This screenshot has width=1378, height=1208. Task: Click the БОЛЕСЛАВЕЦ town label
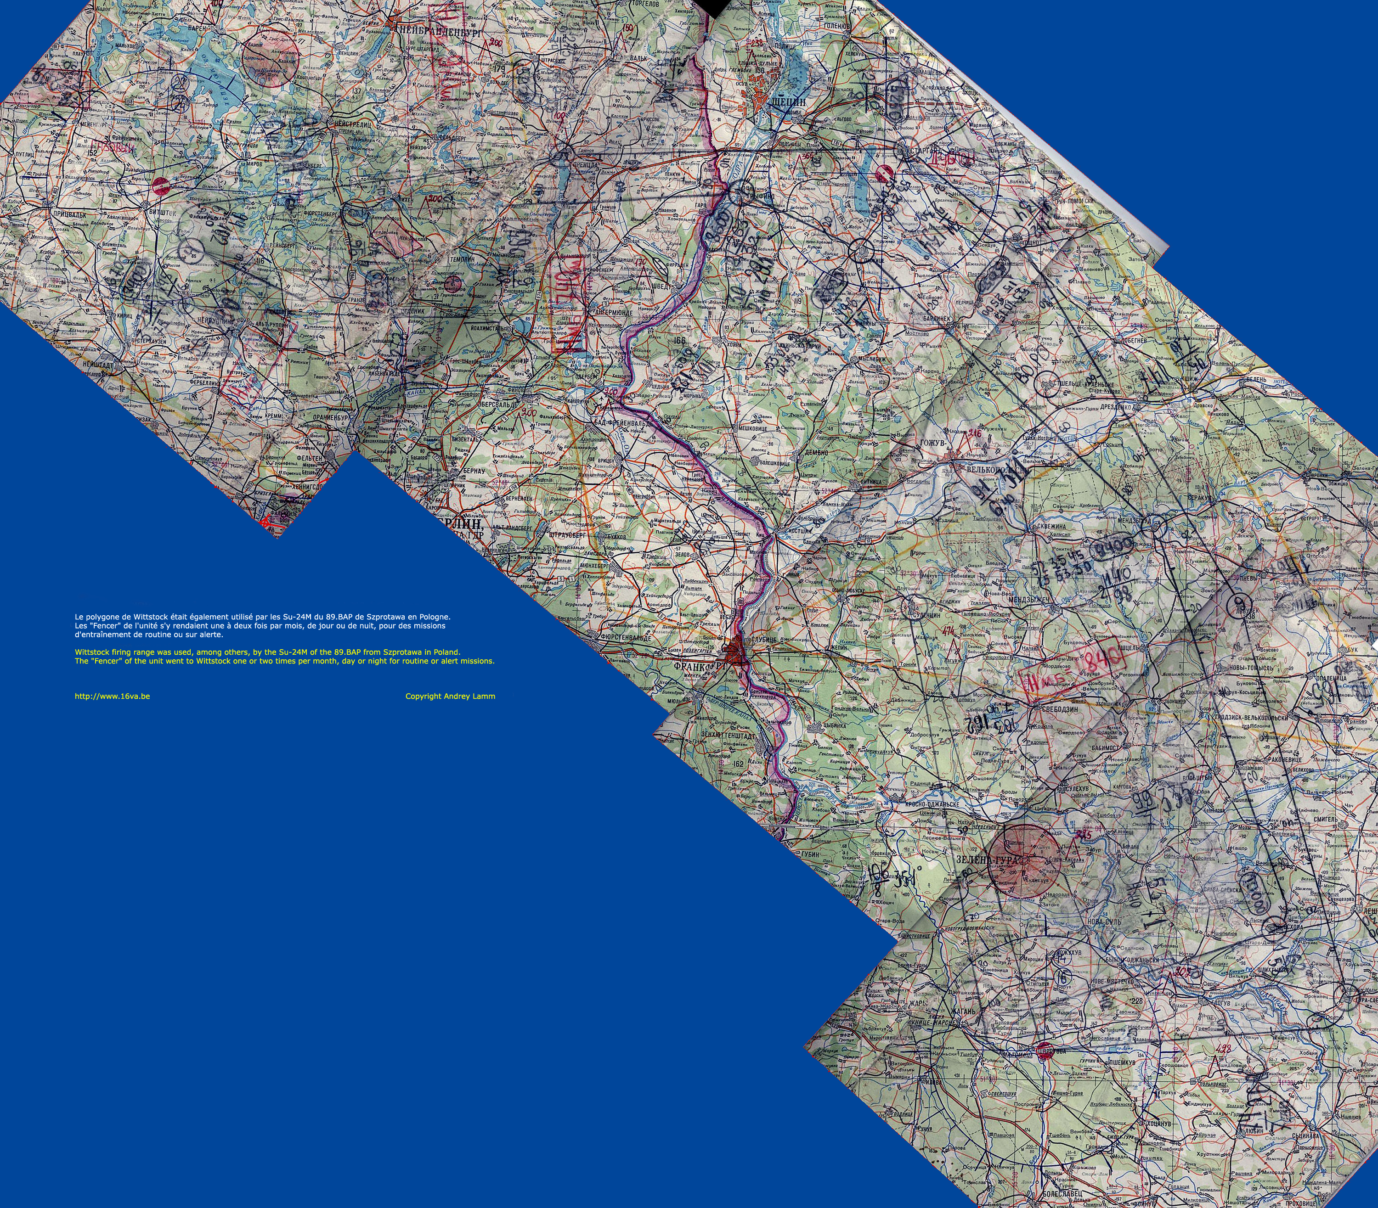click(x=1062, y=1193)
